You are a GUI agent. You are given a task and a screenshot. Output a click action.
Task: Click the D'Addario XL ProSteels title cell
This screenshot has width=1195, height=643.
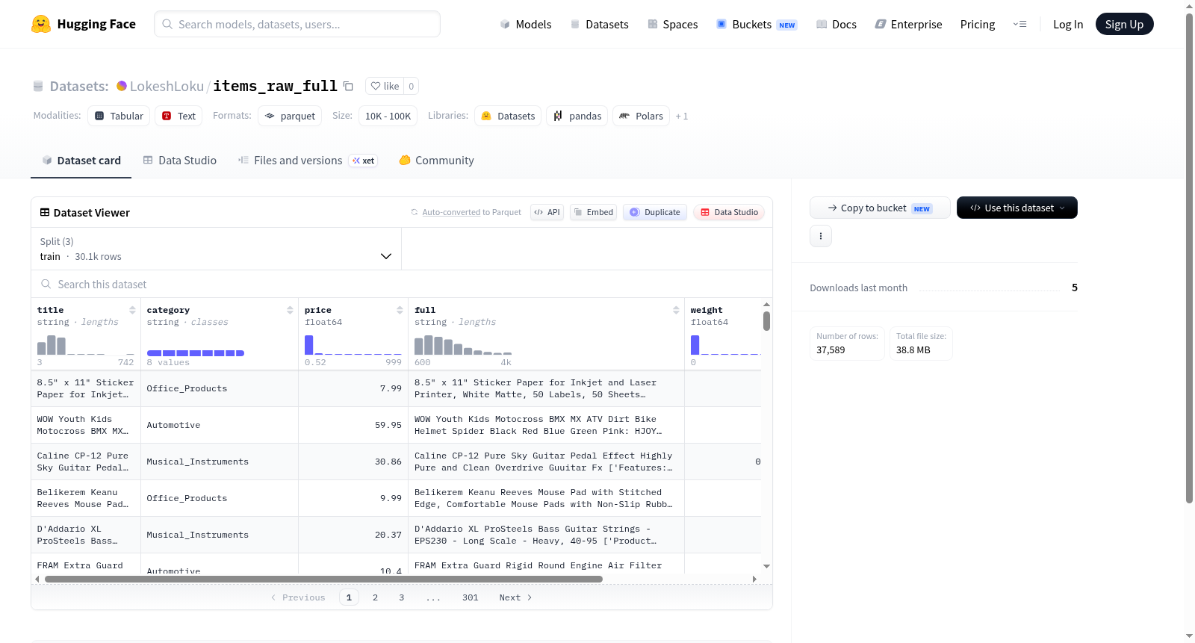click(86, 535)
